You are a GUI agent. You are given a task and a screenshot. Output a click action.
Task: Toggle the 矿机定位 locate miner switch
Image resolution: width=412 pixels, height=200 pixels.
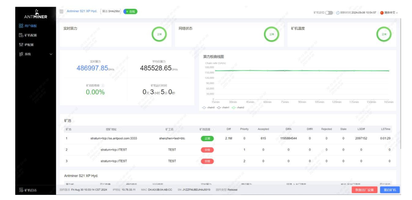coord(329,13)
